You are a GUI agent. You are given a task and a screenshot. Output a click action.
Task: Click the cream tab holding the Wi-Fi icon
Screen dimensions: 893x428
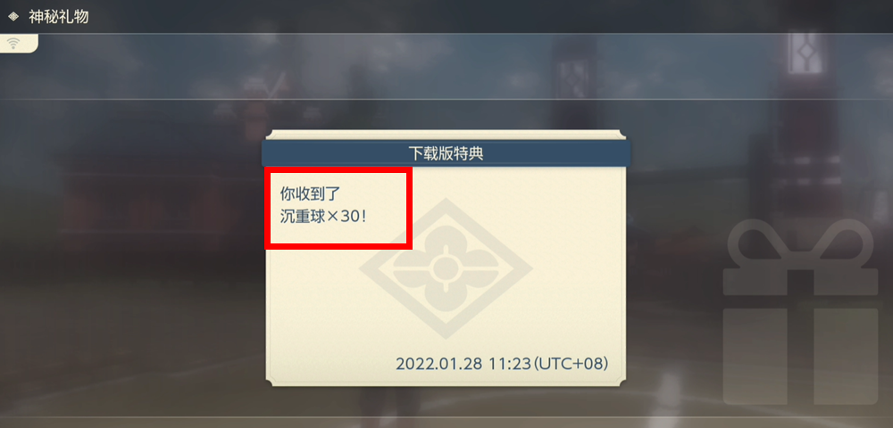pos(19,44)
